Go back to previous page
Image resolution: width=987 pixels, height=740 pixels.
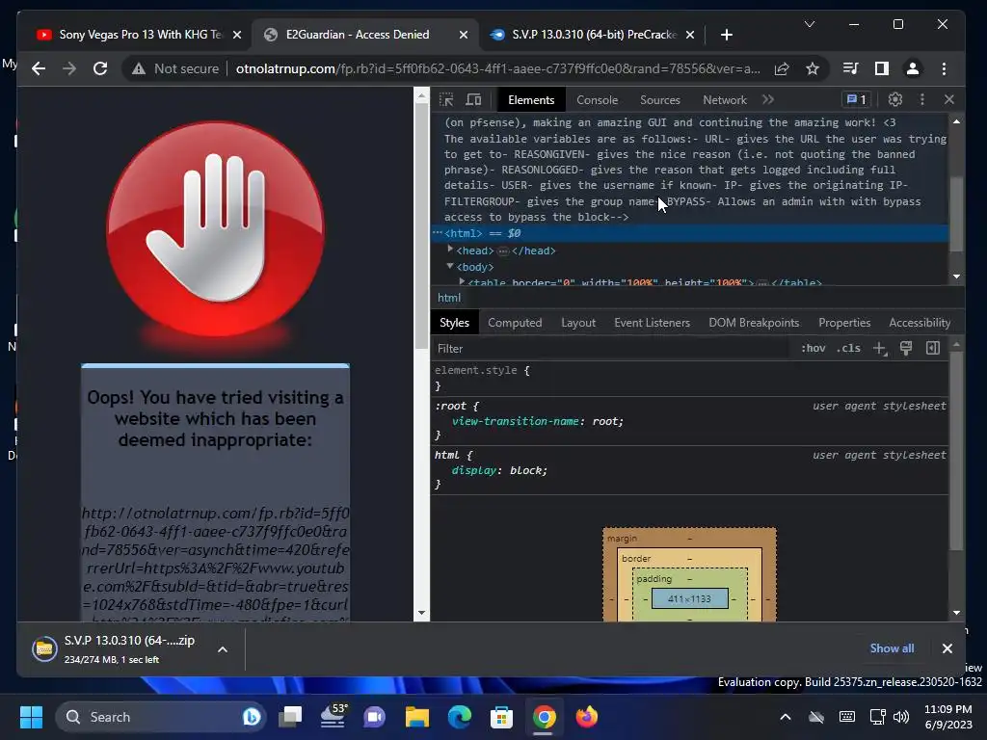(39, 68)
